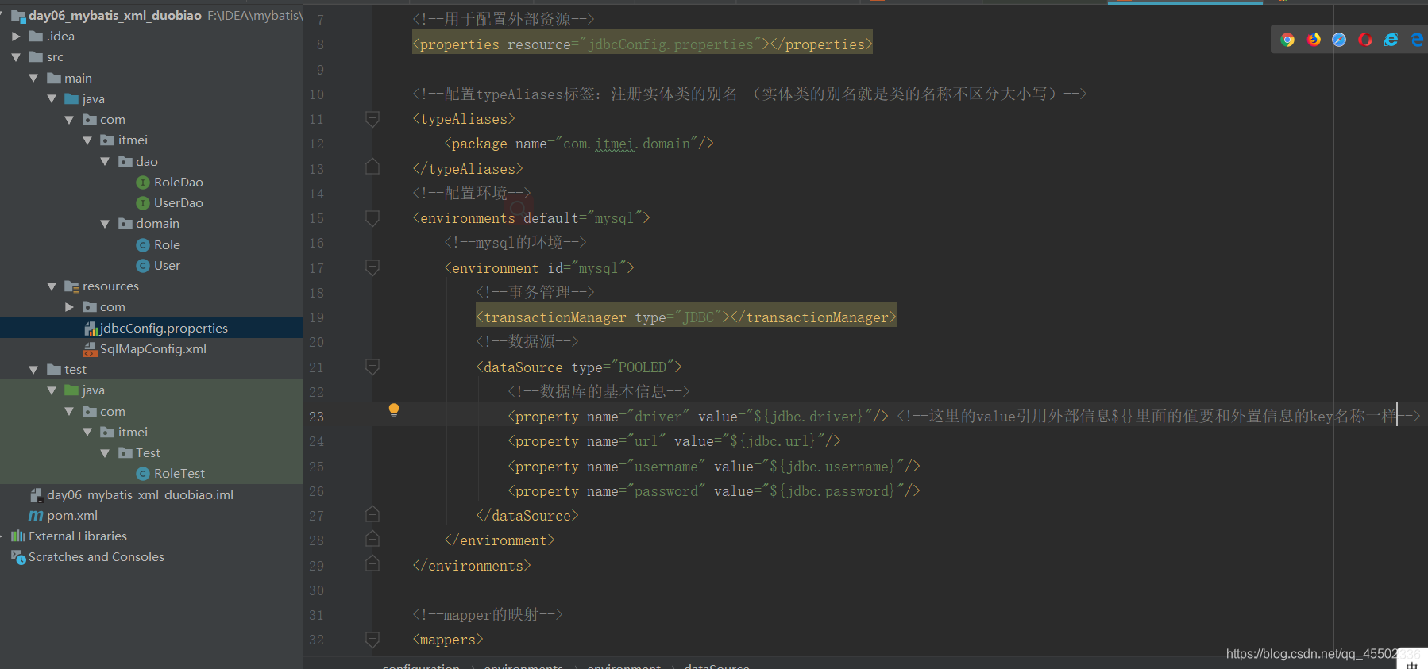Fold the typeAliases block at line 11
Image resolution: width=1428 pixels, height=669 pixels.
(x=372, y=119)
